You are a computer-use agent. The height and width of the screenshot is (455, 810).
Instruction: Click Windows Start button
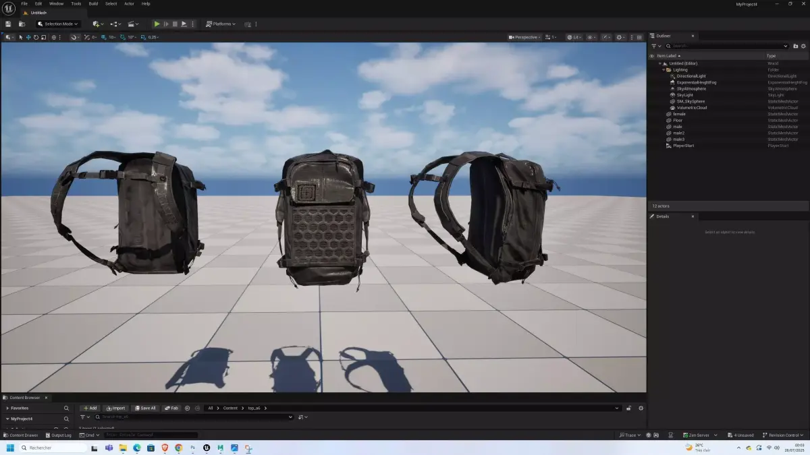point(10,448)
